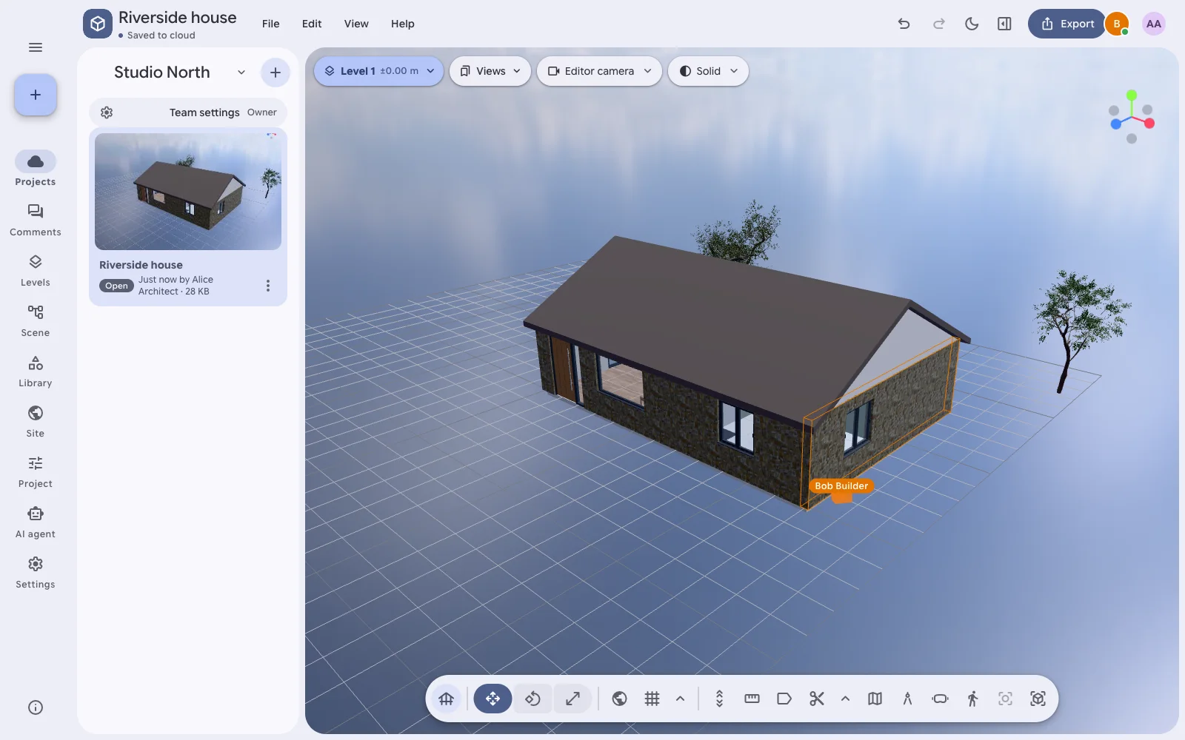1185x740 pixels.
Task: Click the Open badge on Riverside house
Action: click(x=116, y=286)
